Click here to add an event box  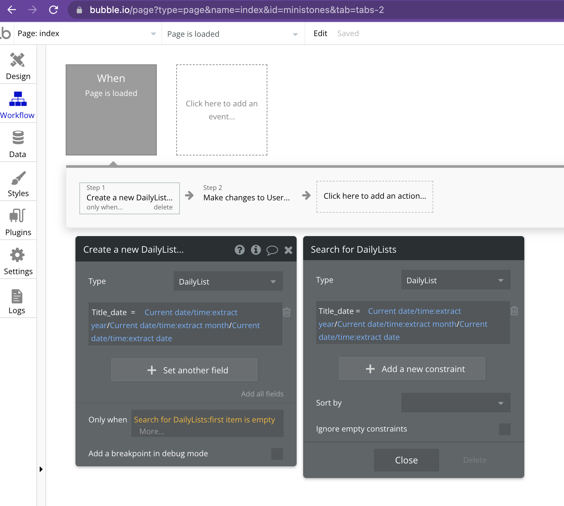pos(222,110)
